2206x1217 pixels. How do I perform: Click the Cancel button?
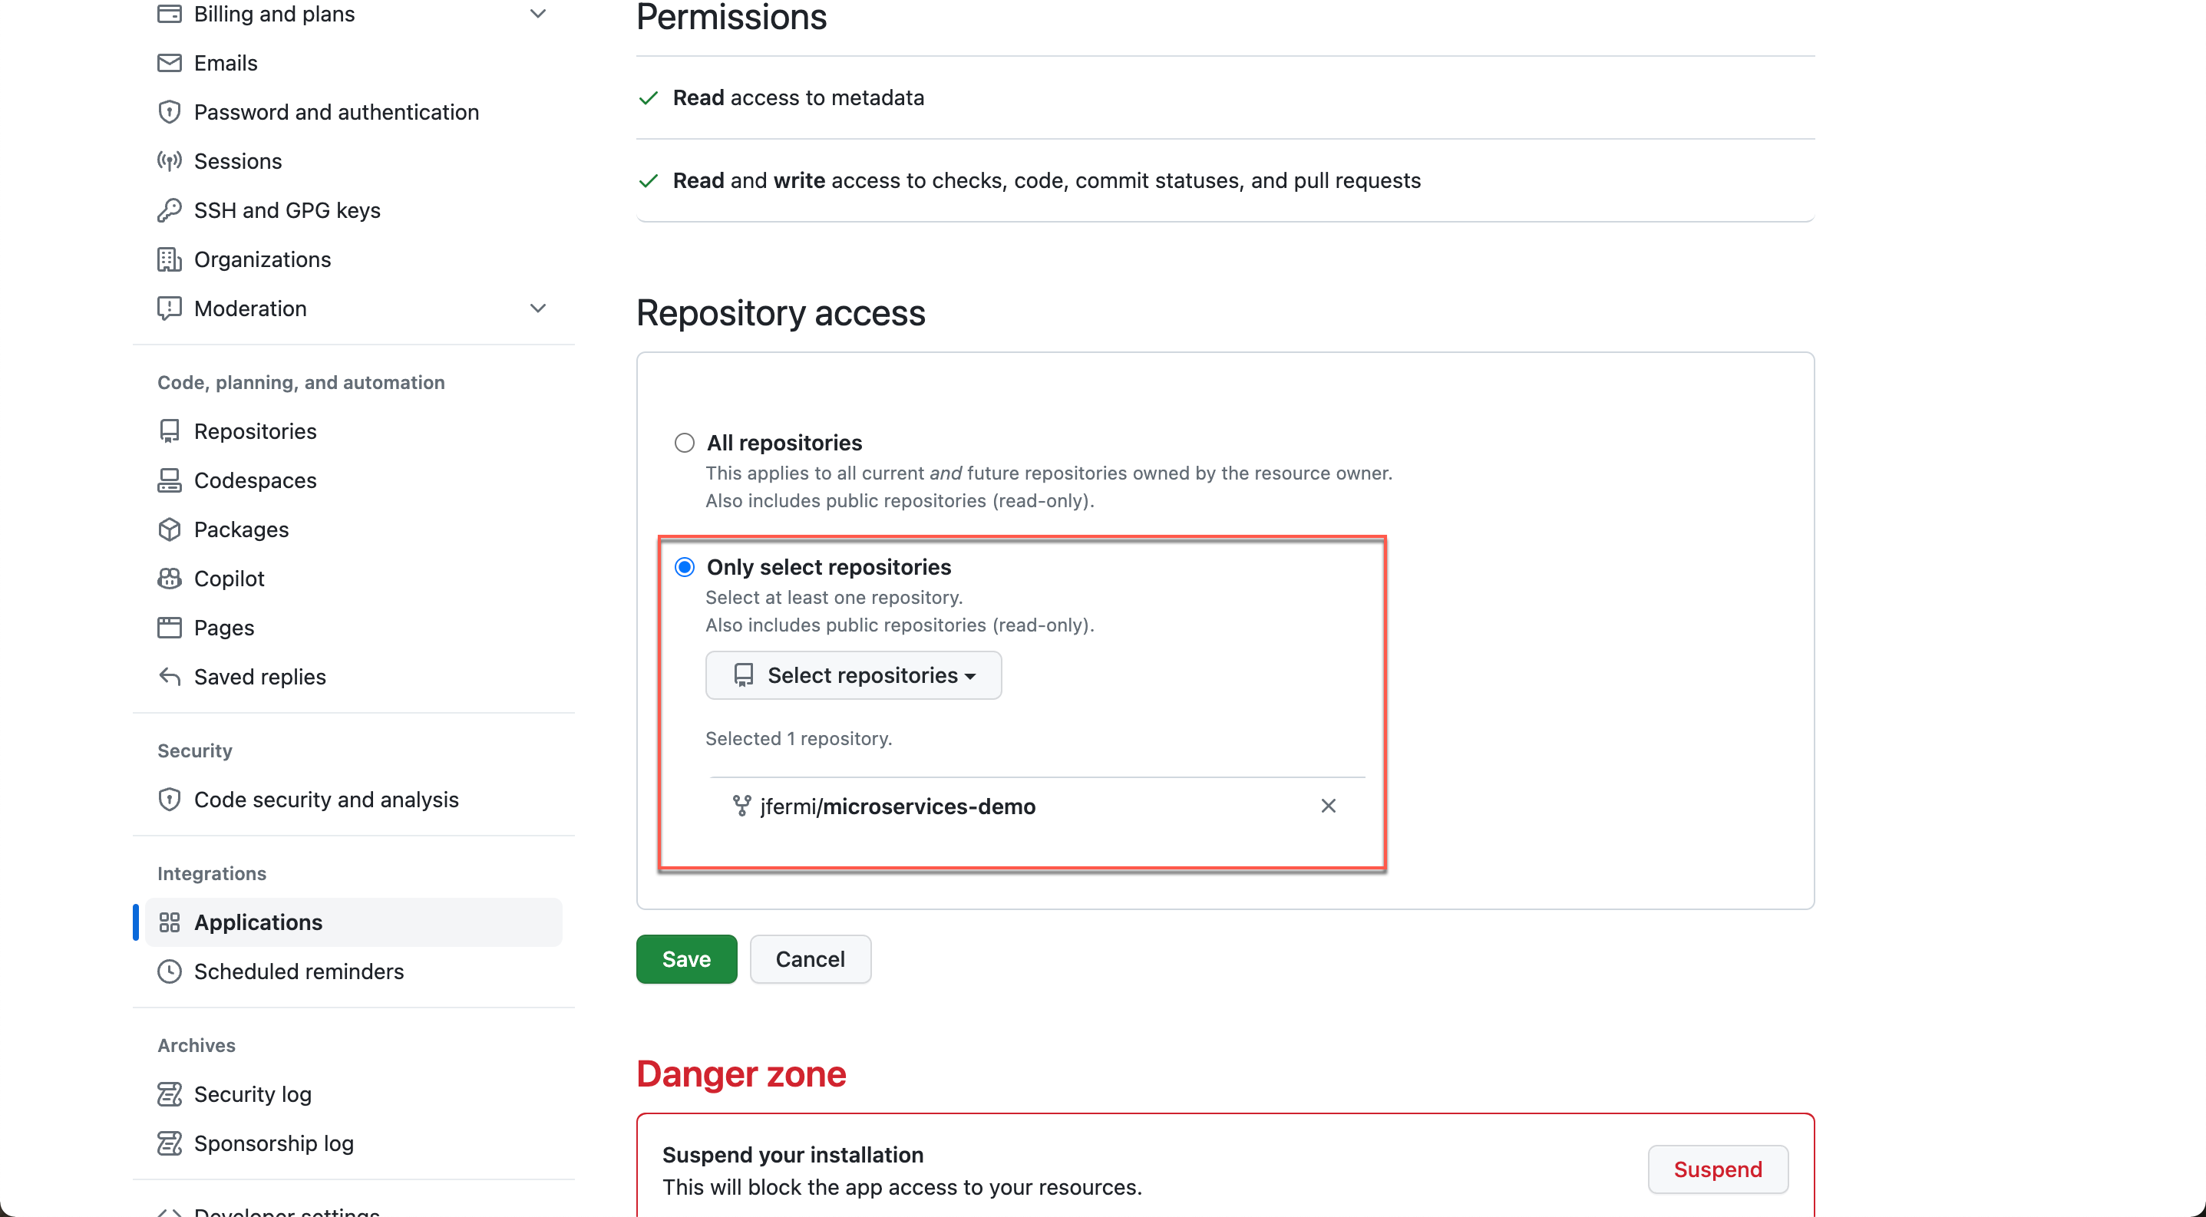809,959
